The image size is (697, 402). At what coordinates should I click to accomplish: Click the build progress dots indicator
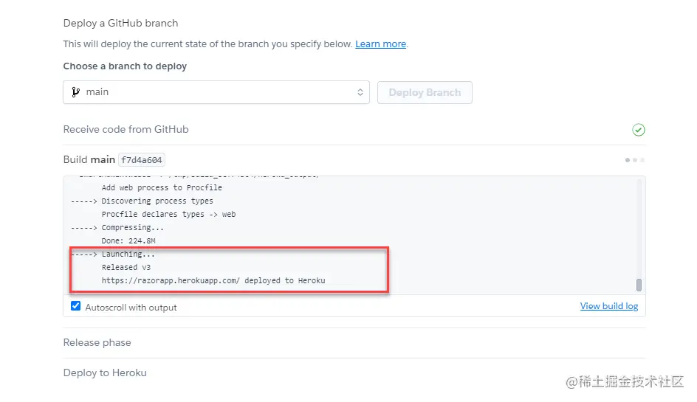tap(635, 160)
